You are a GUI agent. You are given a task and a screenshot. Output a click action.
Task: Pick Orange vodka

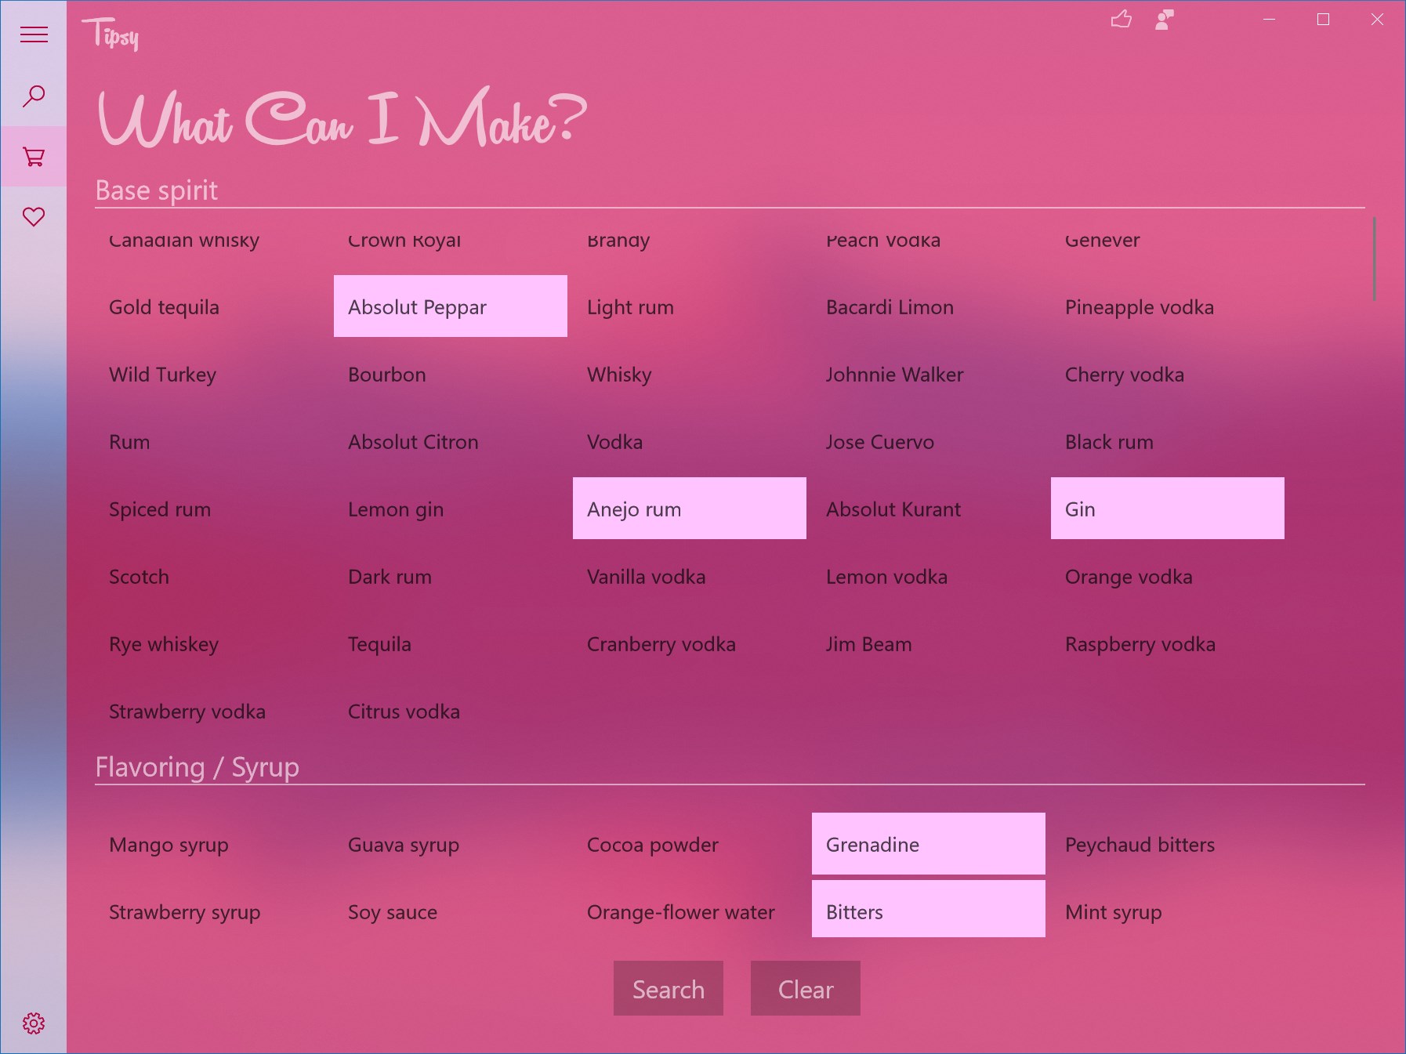pyautogui.click(x=1168, y=576)
